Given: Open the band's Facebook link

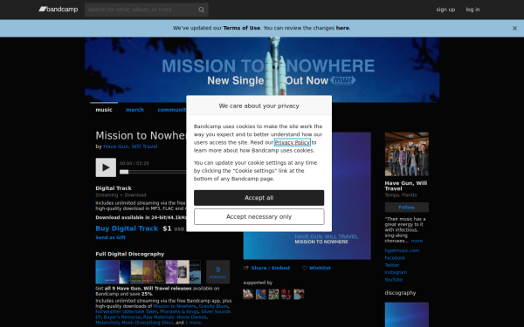Looking at the screenshot, I should [395, 258].
